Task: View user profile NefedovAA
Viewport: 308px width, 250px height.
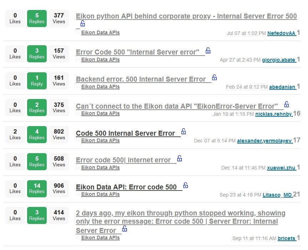Action: 281,33
